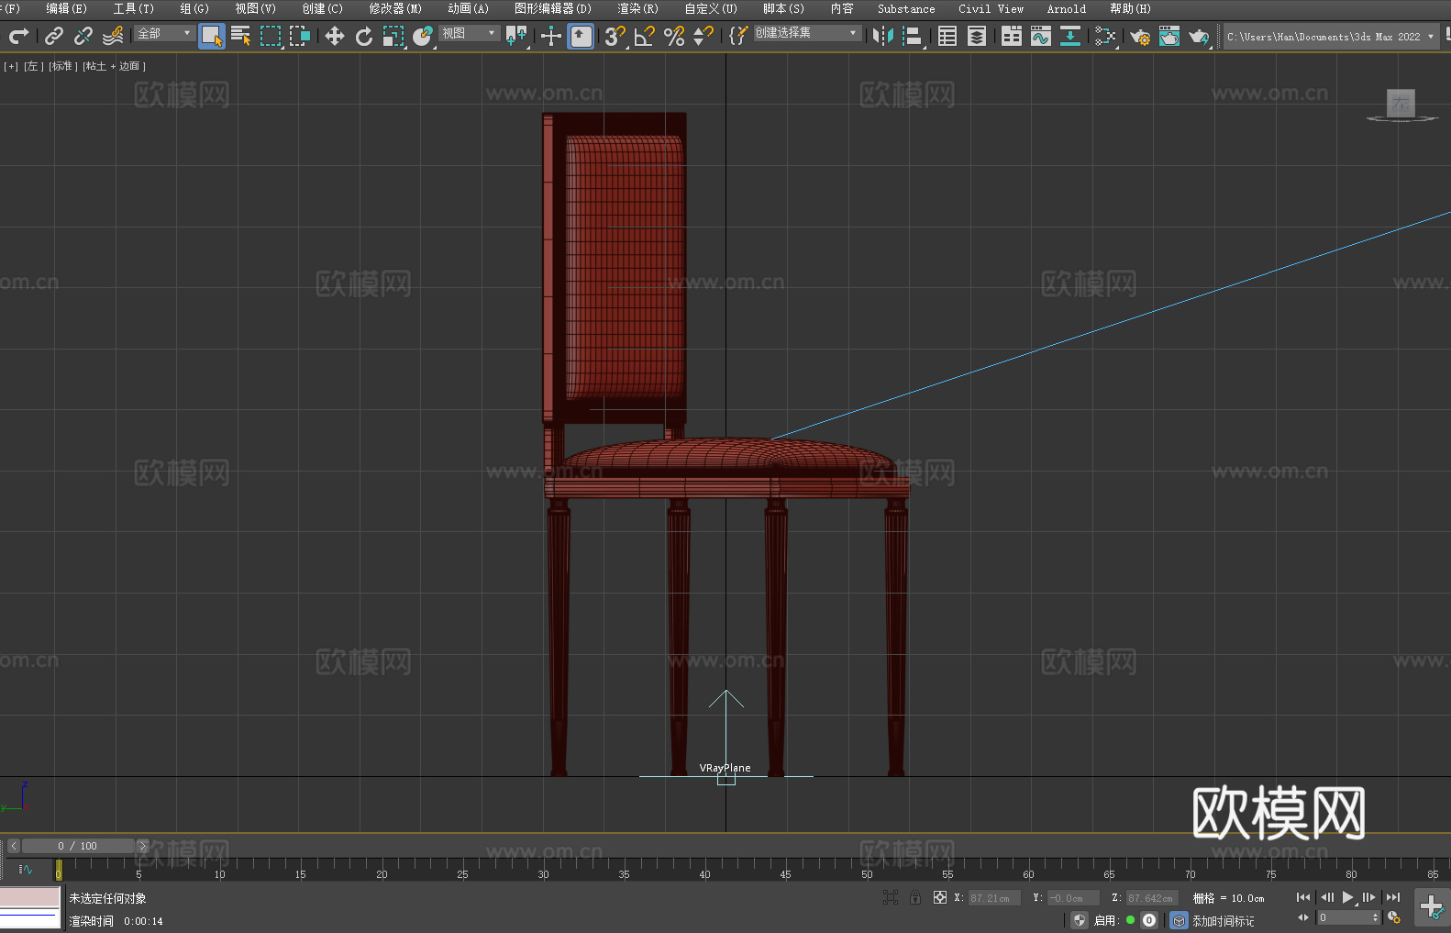
Task: Open Select by Name list icon
Action: [x=241, y=36]
